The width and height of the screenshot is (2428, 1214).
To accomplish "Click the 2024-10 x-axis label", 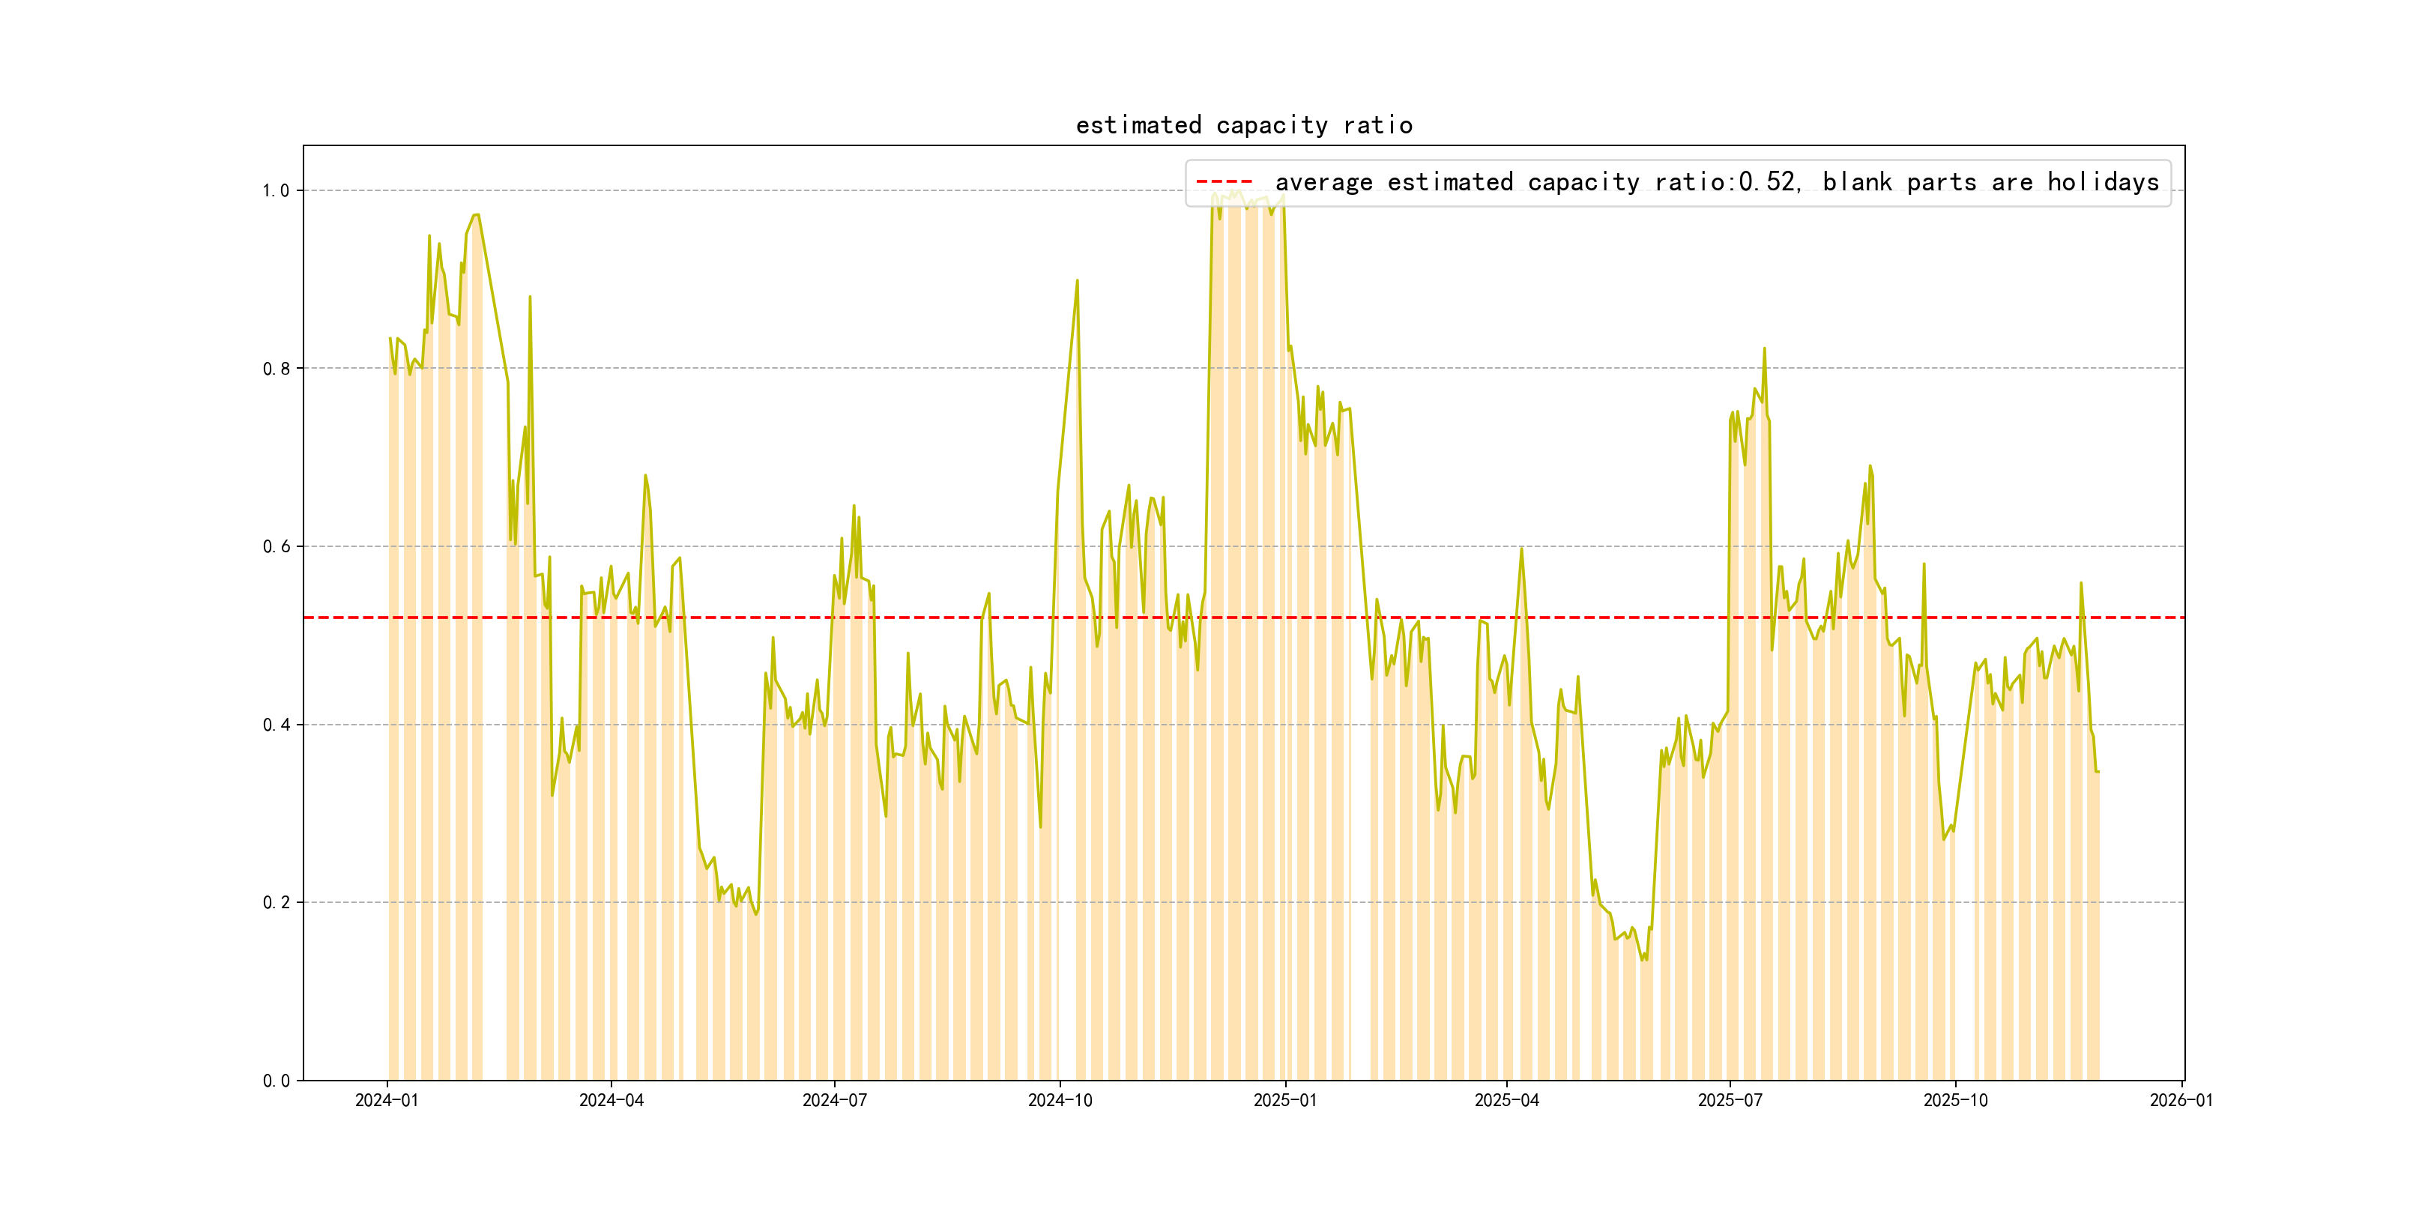I will (1060, 1101).
